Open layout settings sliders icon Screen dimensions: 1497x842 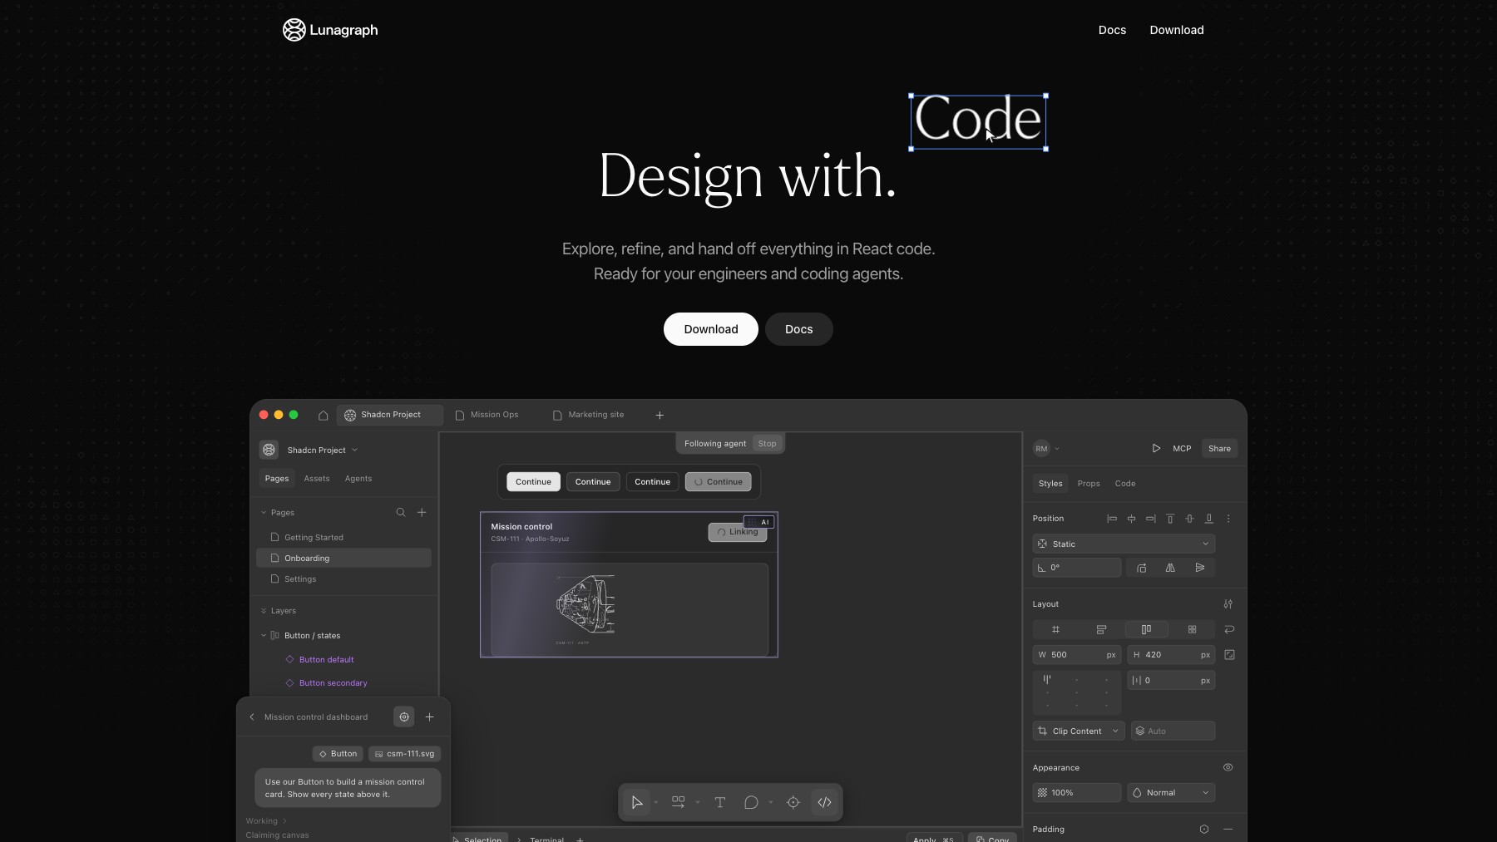(1228, 604)
